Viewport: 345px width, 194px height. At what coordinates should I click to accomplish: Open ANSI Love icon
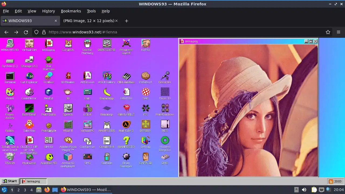87,76
